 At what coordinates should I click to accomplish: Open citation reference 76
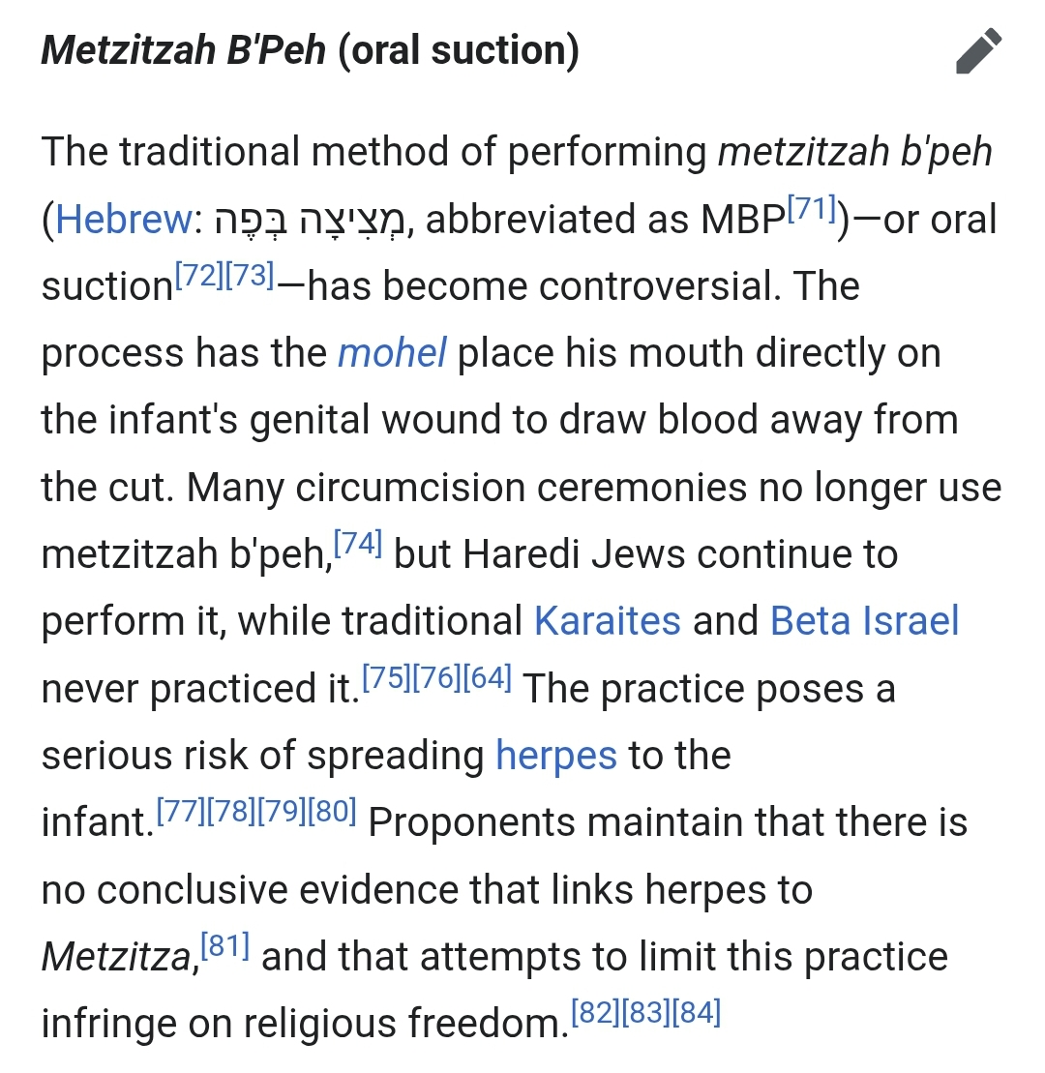pos(436,677)
